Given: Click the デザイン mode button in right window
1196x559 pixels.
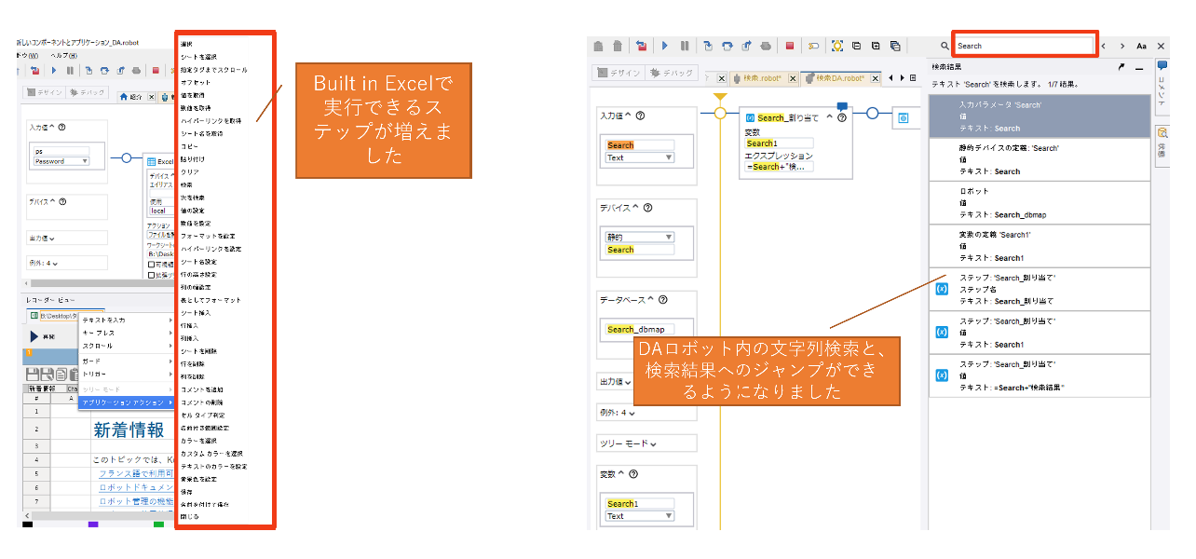Looking at the screenshot, I should 619,73.
